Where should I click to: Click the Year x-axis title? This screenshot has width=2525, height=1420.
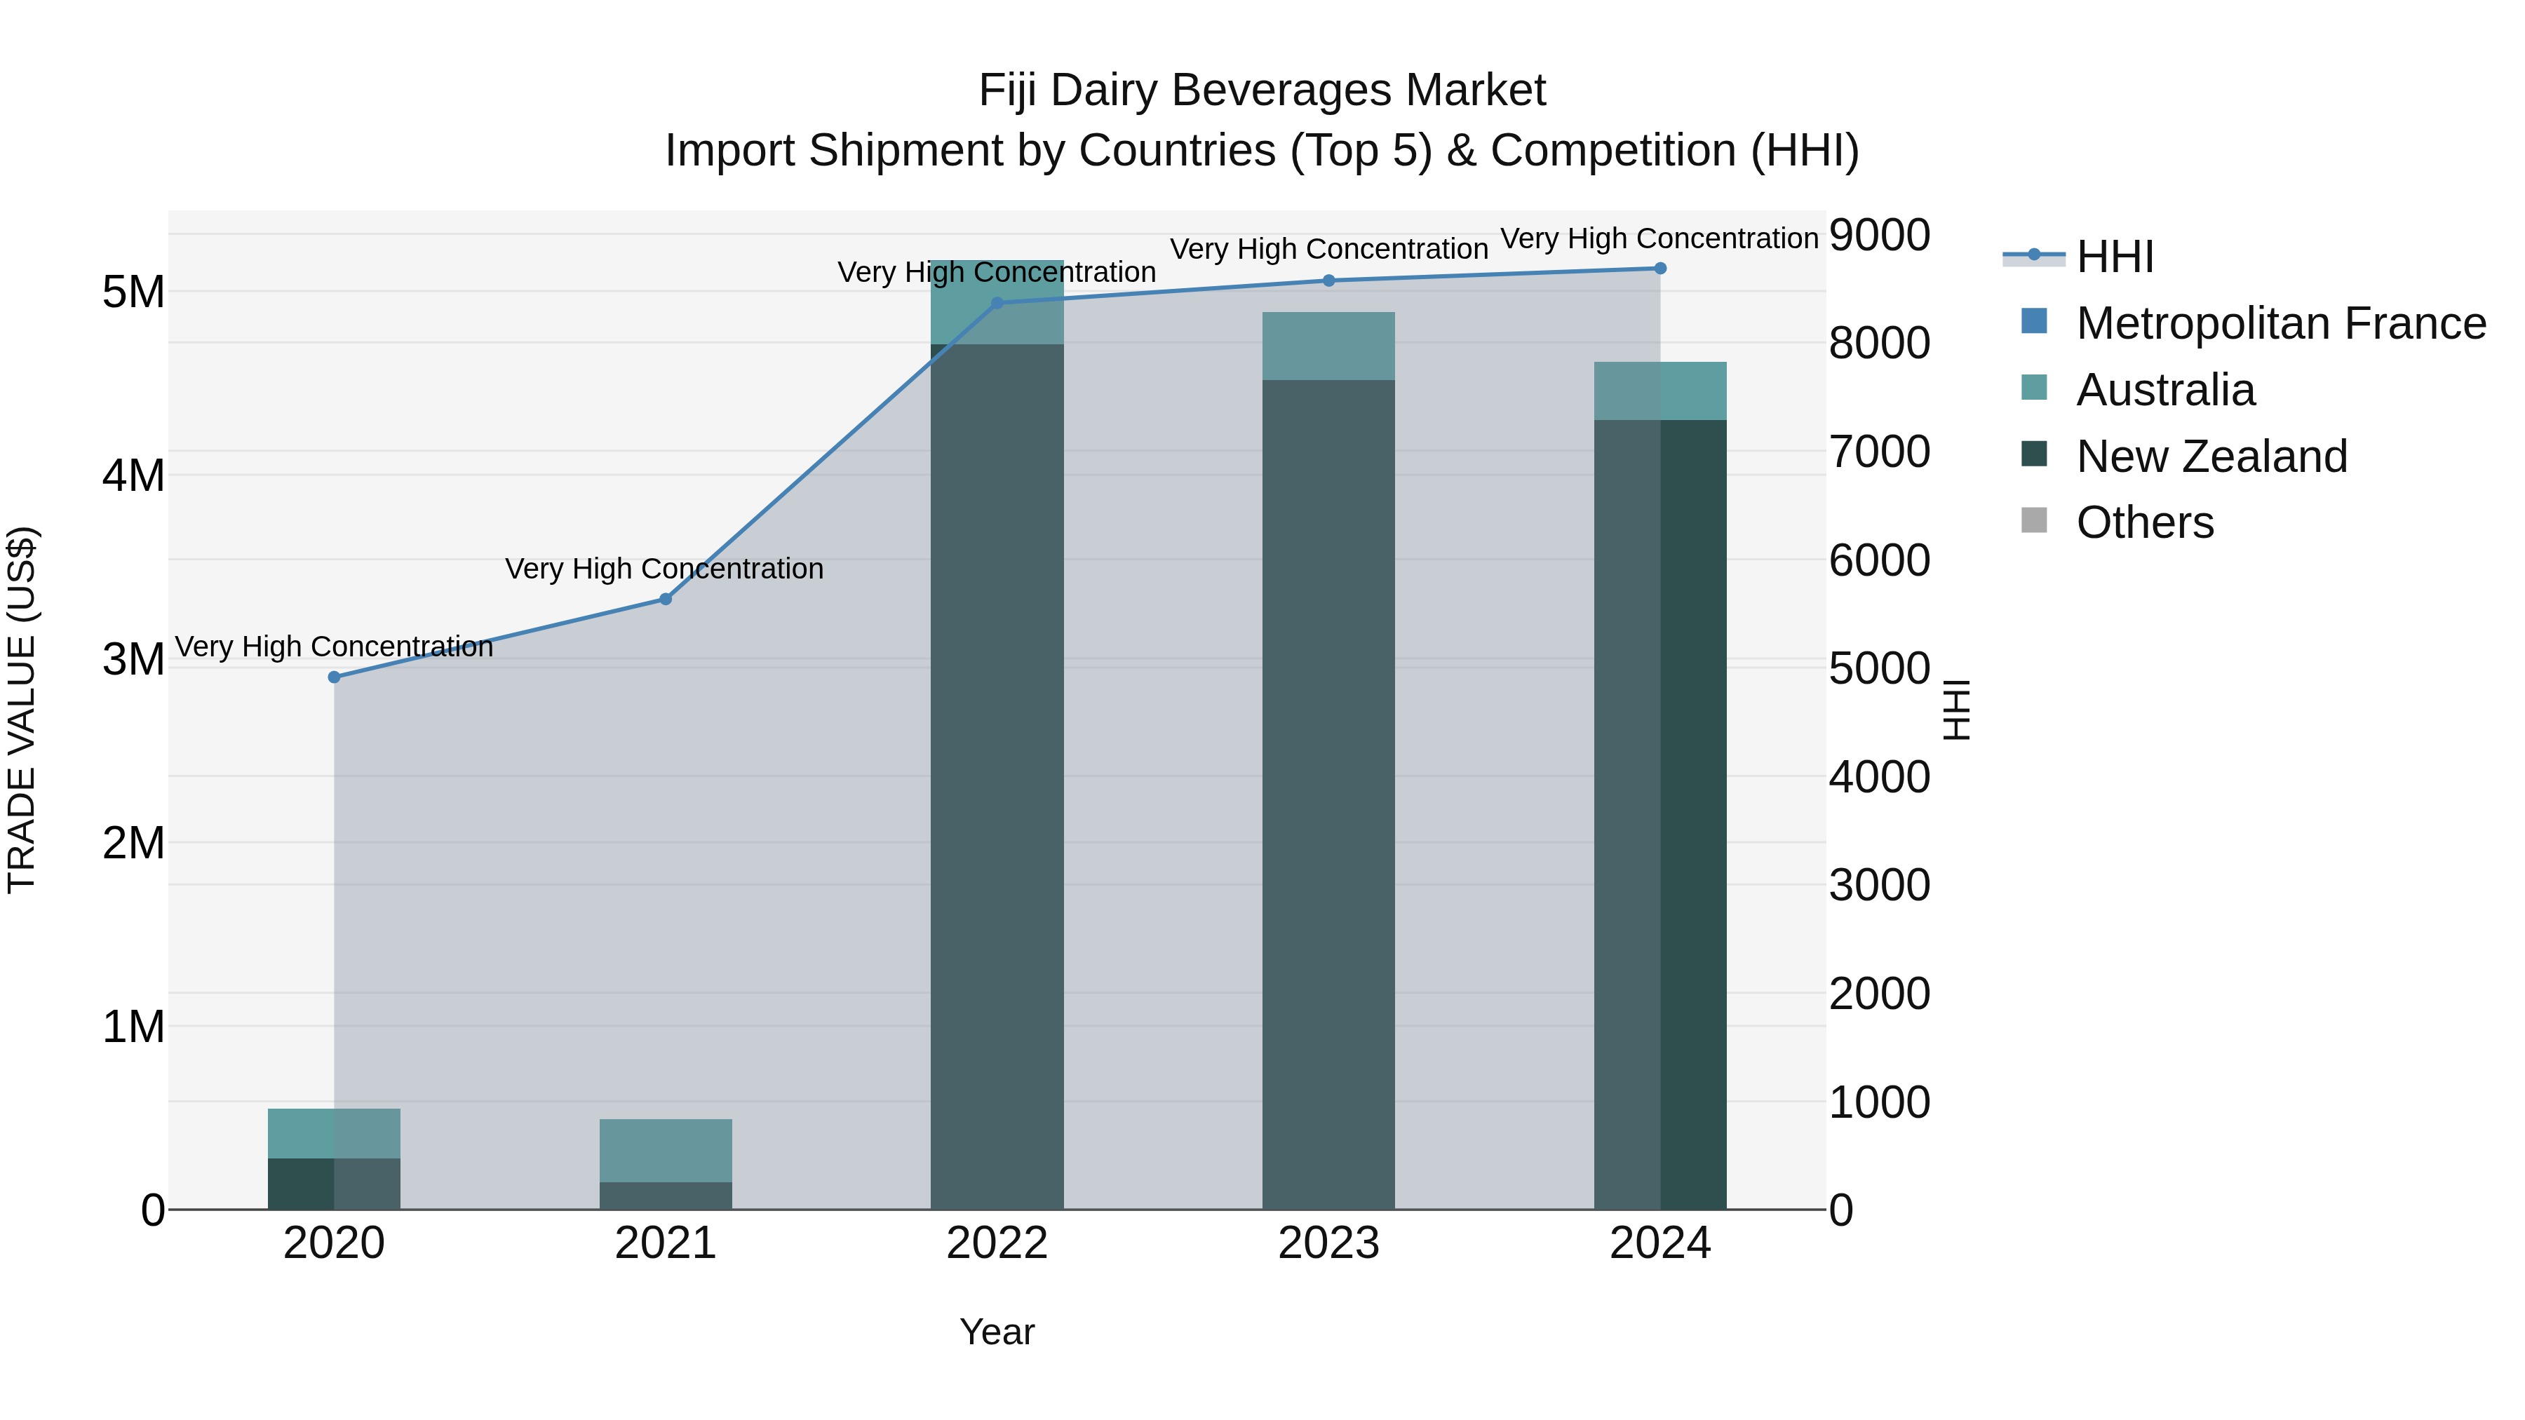(x=997, y=1333)
